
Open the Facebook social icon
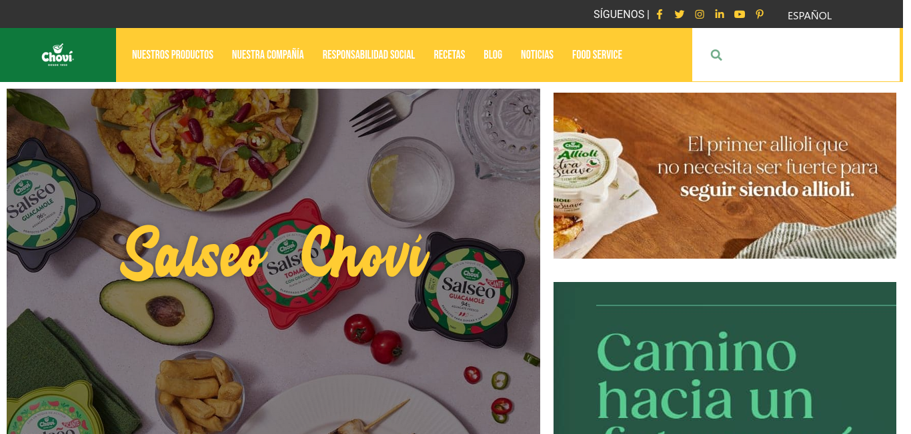click(660, 14)
